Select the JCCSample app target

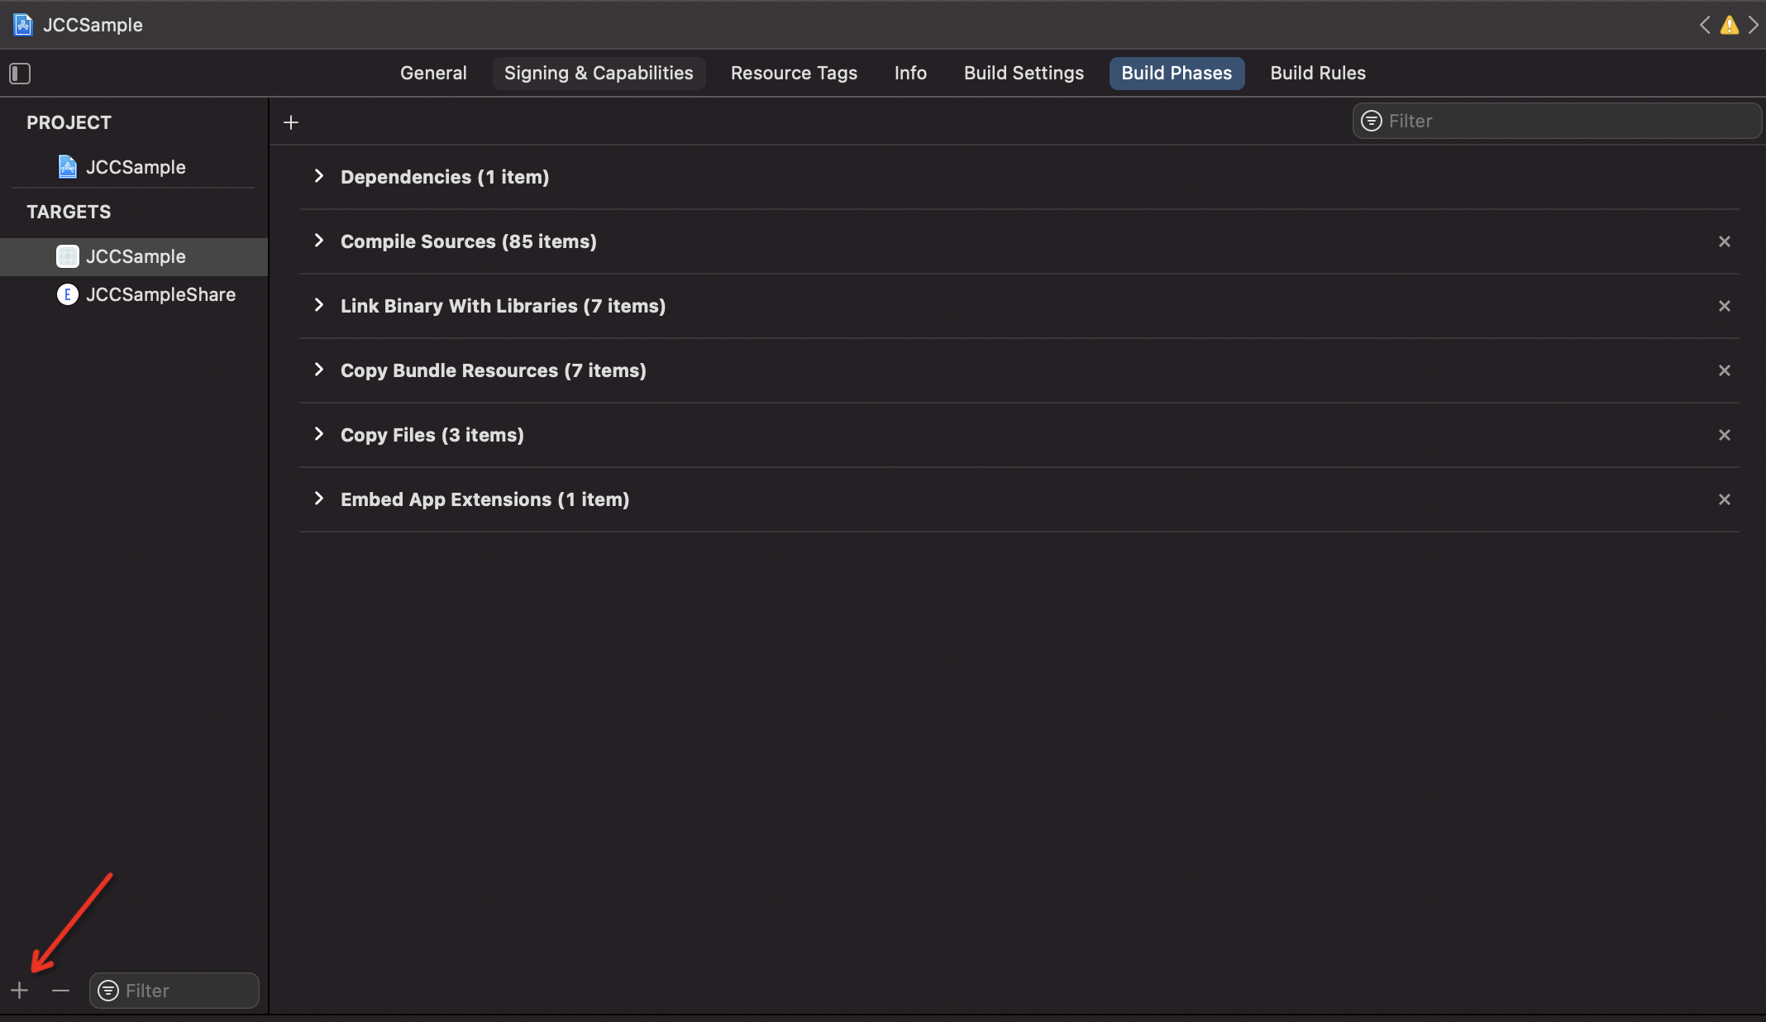coord(134,256)
